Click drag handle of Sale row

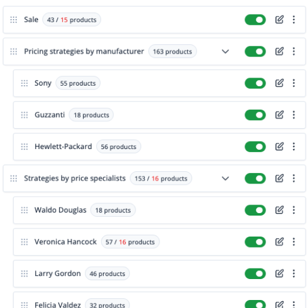pos(14,20)
